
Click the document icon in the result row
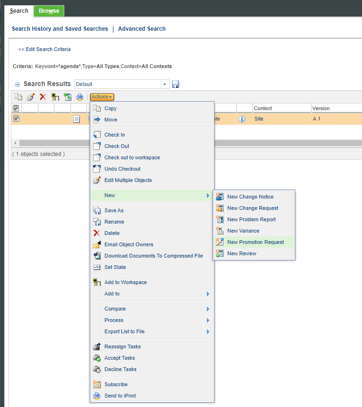coord(77,119)
